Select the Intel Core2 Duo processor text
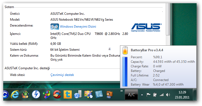The width and height of the screenshot is (202, 106). point(89,36)
